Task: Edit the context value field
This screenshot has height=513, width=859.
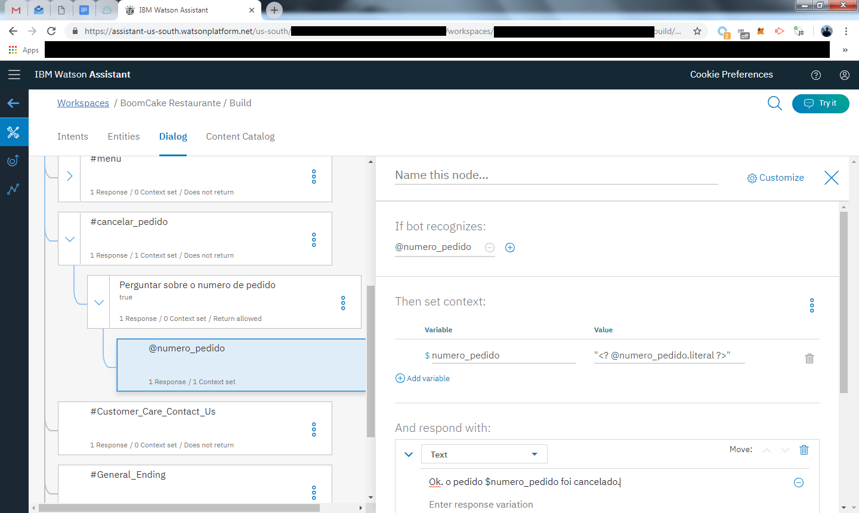Action: 669,355
